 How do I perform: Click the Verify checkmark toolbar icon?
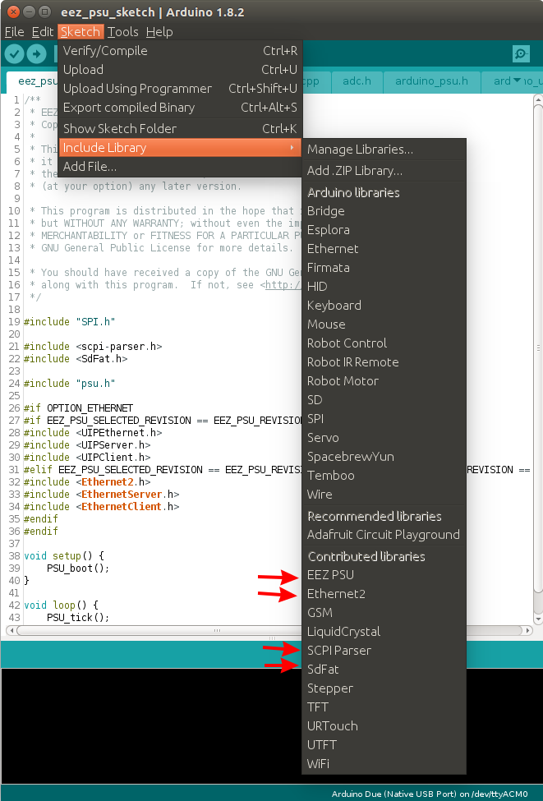point(14,53)
